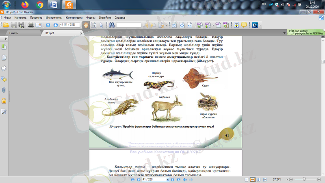Go to previous page with up arrow
Screen dimensions: 325x183
click(48, 25)
